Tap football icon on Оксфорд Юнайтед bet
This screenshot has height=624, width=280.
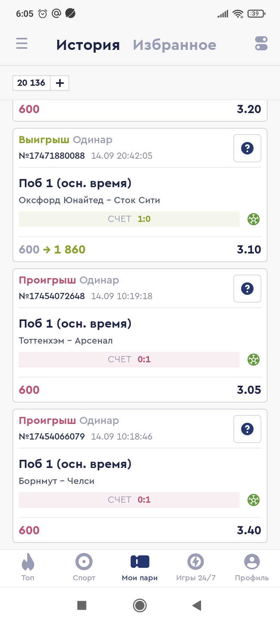254,219
